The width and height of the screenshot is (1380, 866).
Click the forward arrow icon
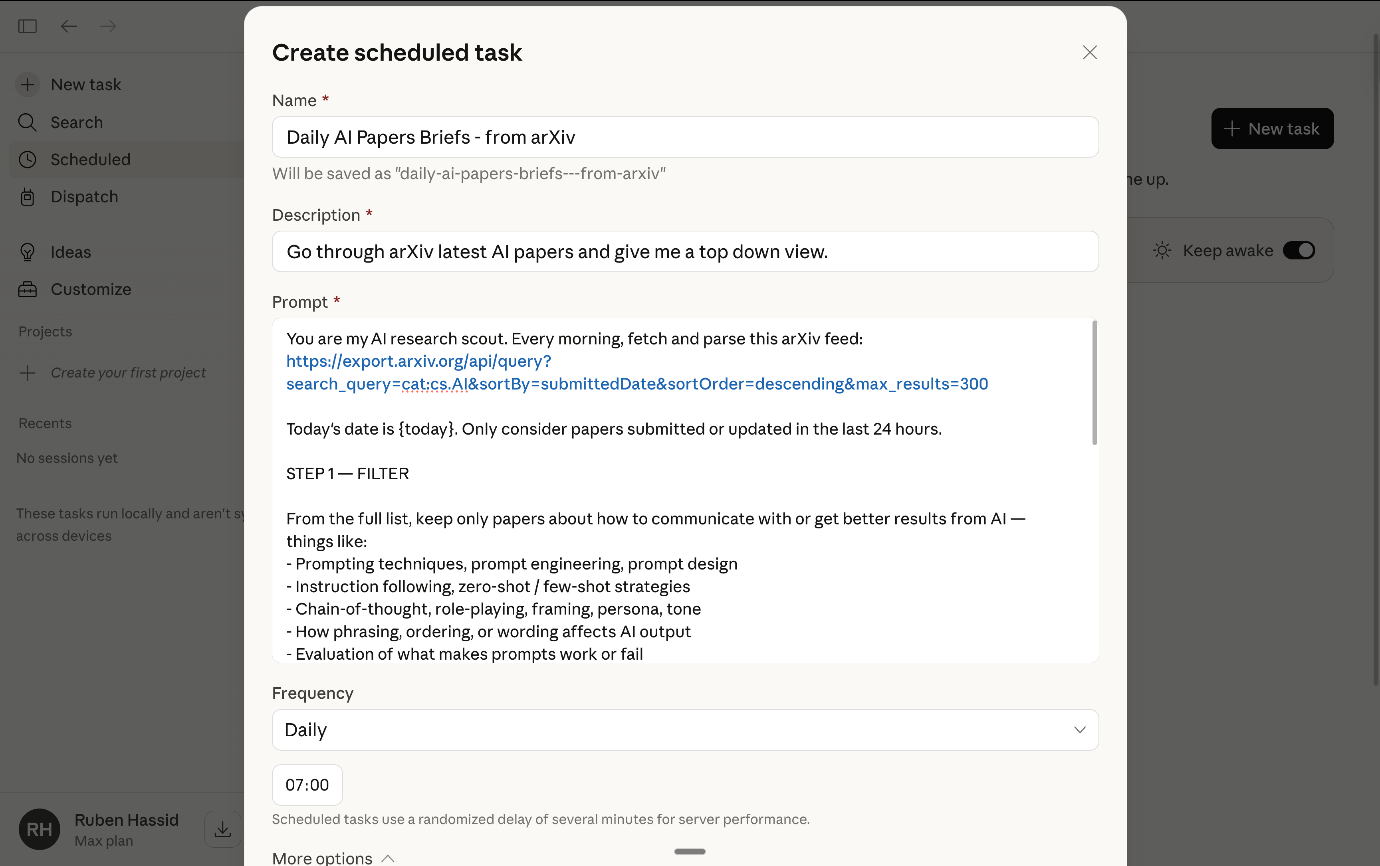(108, 26)
